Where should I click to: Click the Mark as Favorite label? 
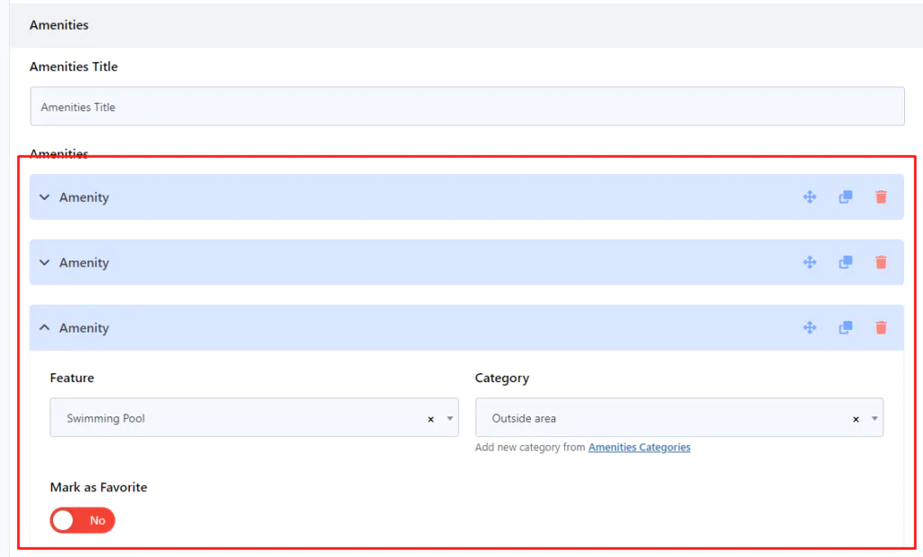(x=98, y=488)
